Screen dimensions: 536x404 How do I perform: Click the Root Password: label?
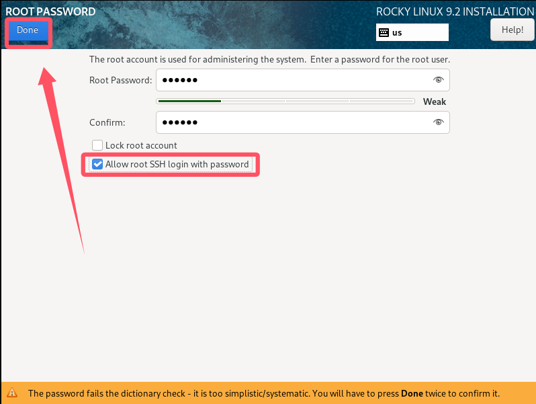(121, 81)
